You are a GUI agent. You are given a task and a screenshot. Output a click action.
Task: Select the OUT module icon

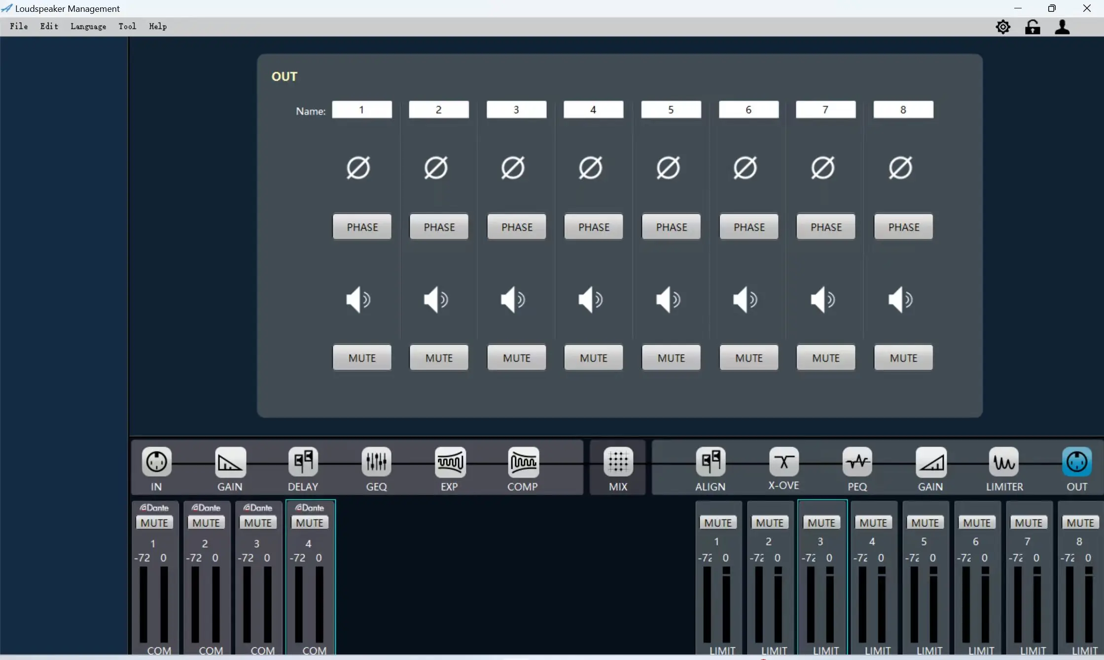pyautogui.click(x=1076, y=462)
